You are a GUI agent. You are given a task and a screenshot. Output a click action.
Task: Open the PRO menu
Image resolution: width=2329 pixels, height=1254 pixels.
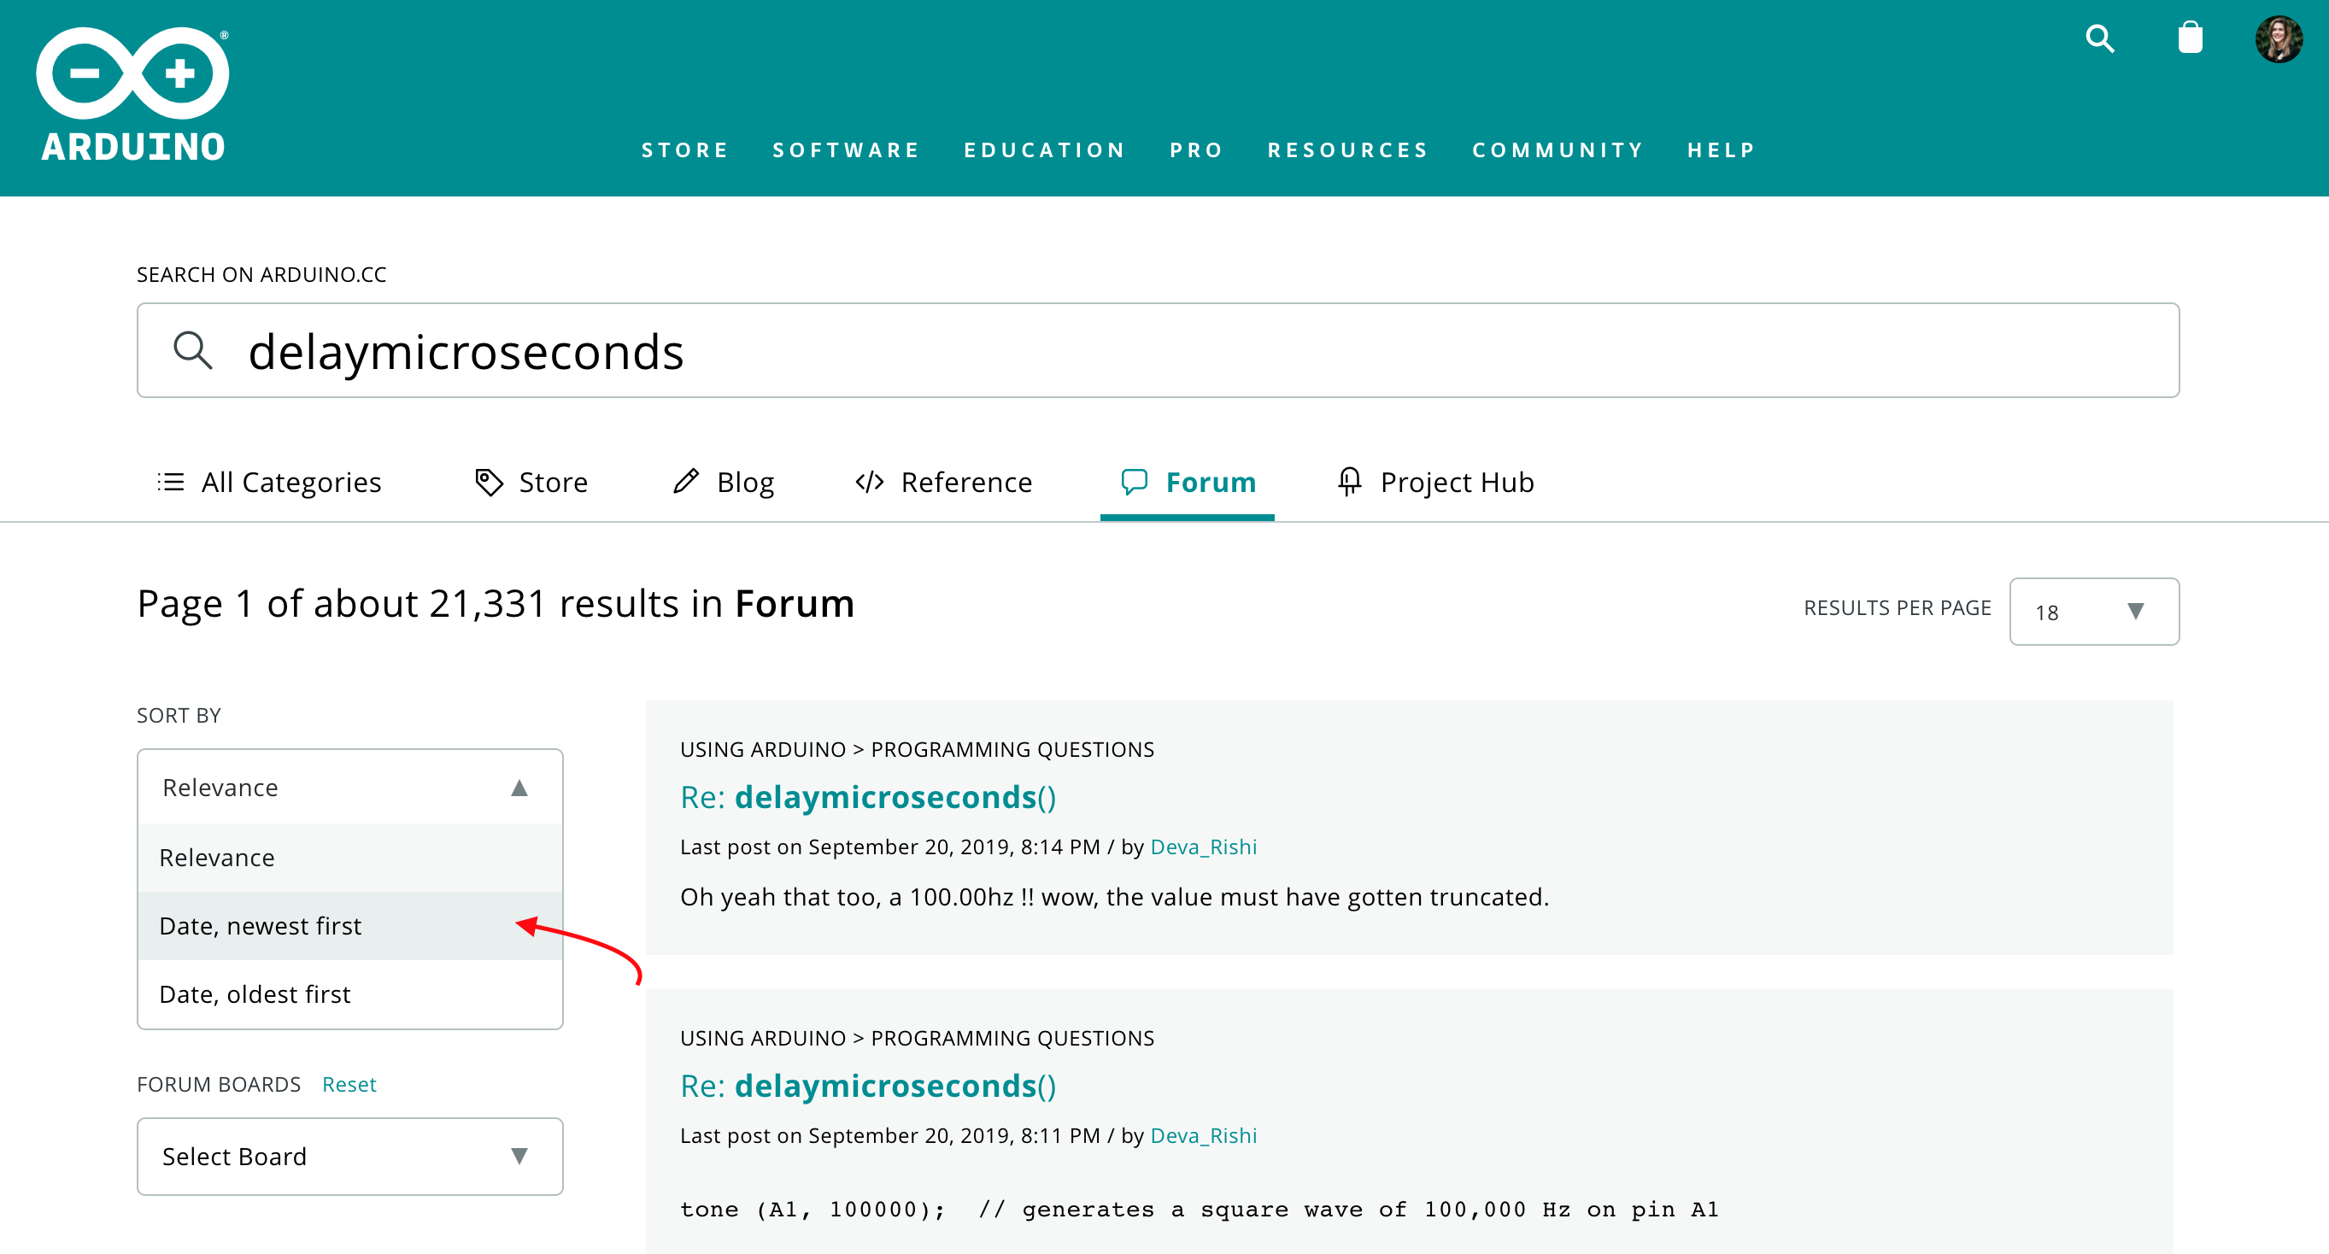click(1197, 150)
